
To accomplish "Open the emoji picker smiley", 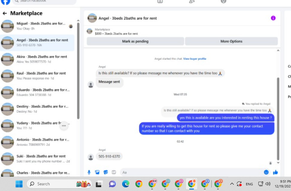I will coord(266,172).
